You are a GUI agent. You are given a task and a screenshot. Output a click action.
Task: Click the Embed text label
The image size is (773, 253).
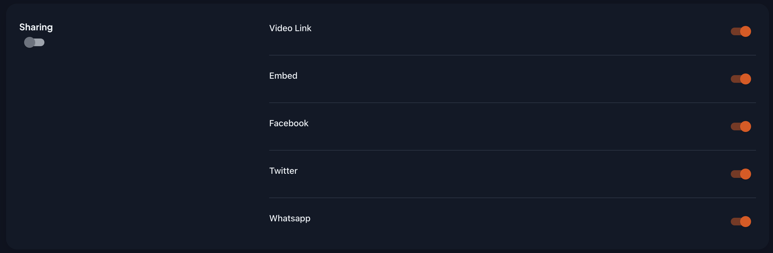(x=283, y=76)
